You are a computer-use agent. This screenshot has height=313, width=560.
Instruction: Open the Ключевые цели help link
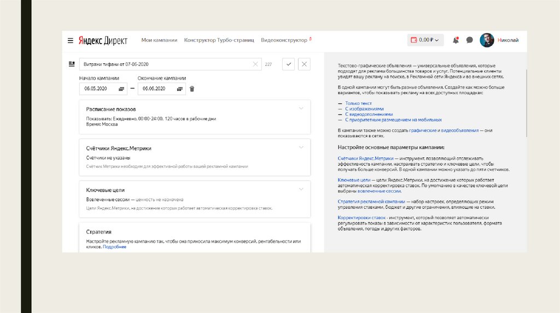point(354,180)
